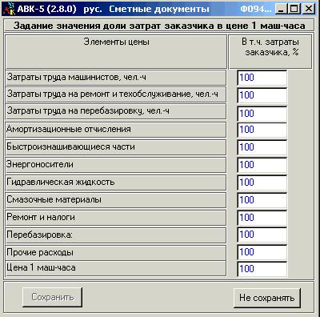Edit percentage field for 'Гидравлическая жидкость'
Viewport: 320px width, 317px height.
[262, 183]
